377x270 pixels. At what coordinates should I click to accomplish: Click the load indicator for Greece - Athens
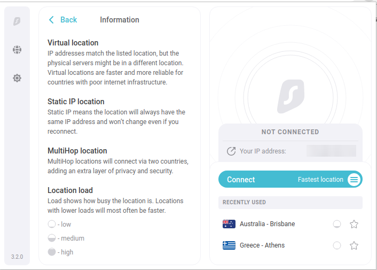(336, 245)
